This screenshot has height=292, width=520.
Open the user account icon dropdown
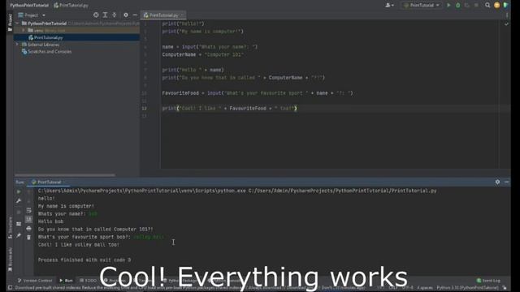coord(389,6)
